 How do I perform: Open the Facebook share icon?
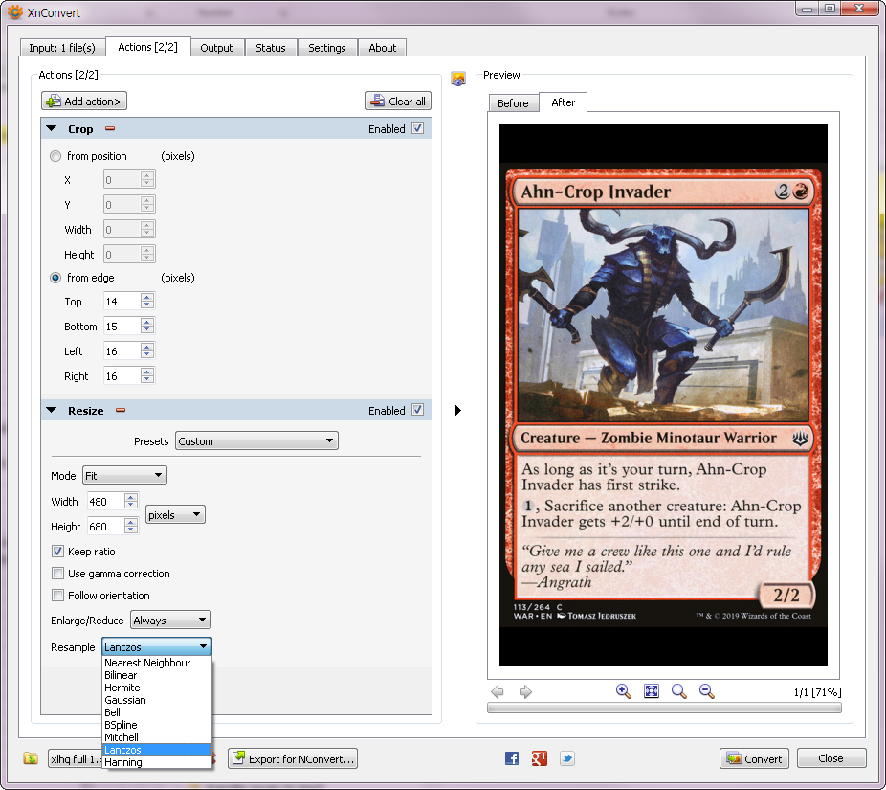512,758
